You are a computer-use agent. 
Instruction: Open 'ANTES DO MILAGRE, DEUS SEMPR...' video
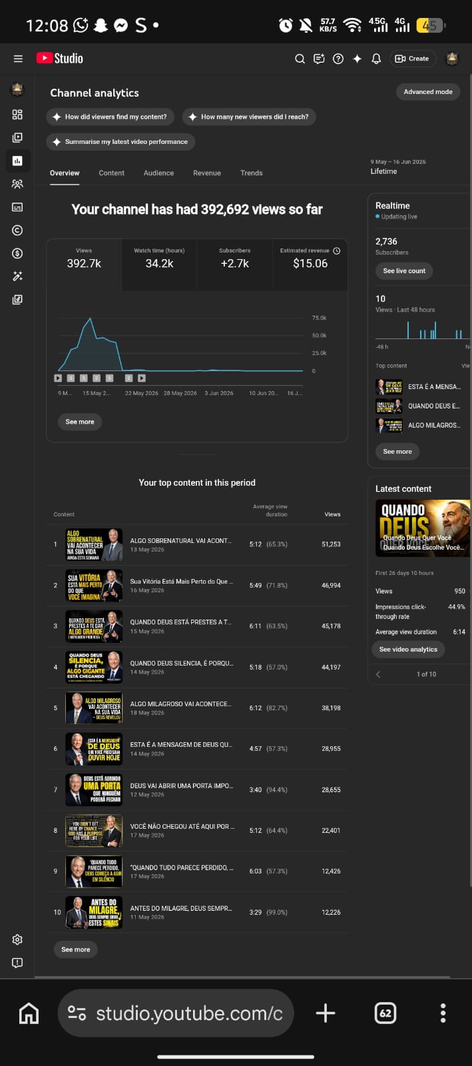[197, 912]
